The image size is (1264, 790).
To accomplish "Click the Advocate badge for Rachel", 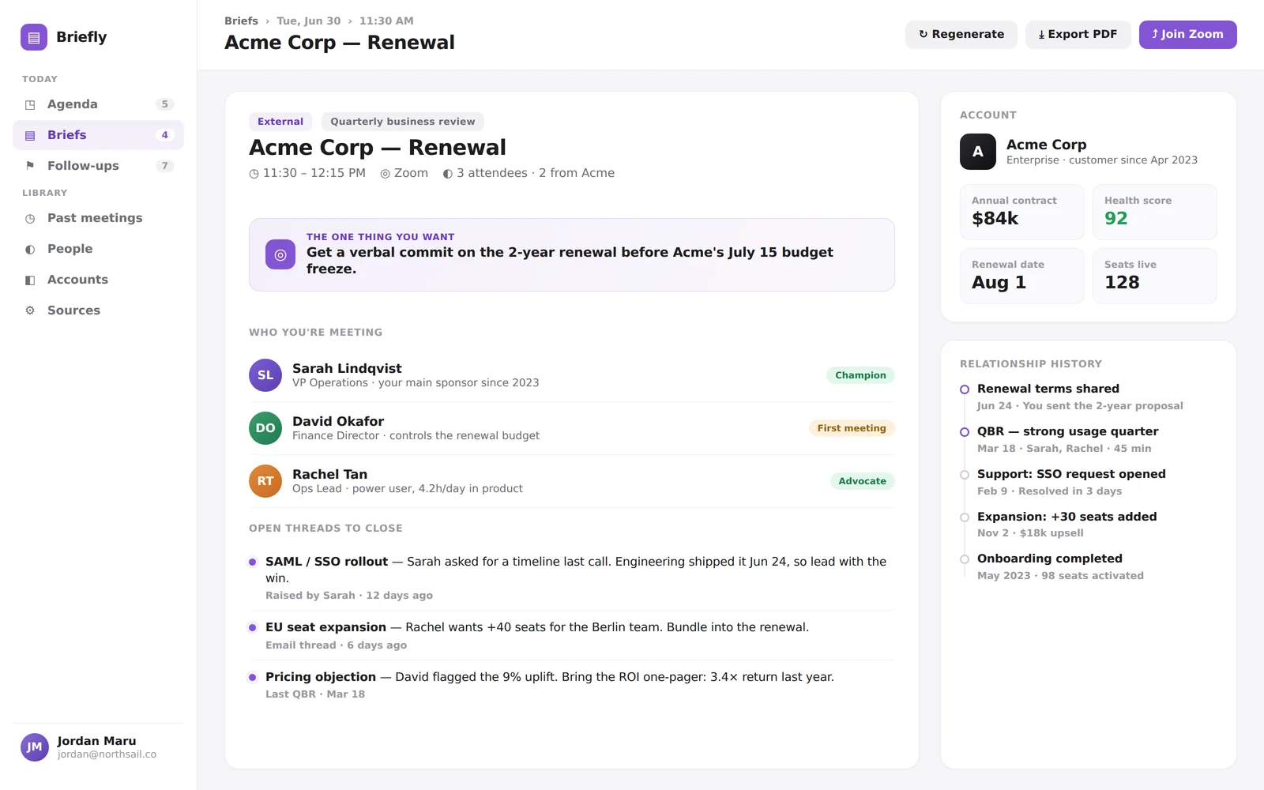I will [862, 481].
